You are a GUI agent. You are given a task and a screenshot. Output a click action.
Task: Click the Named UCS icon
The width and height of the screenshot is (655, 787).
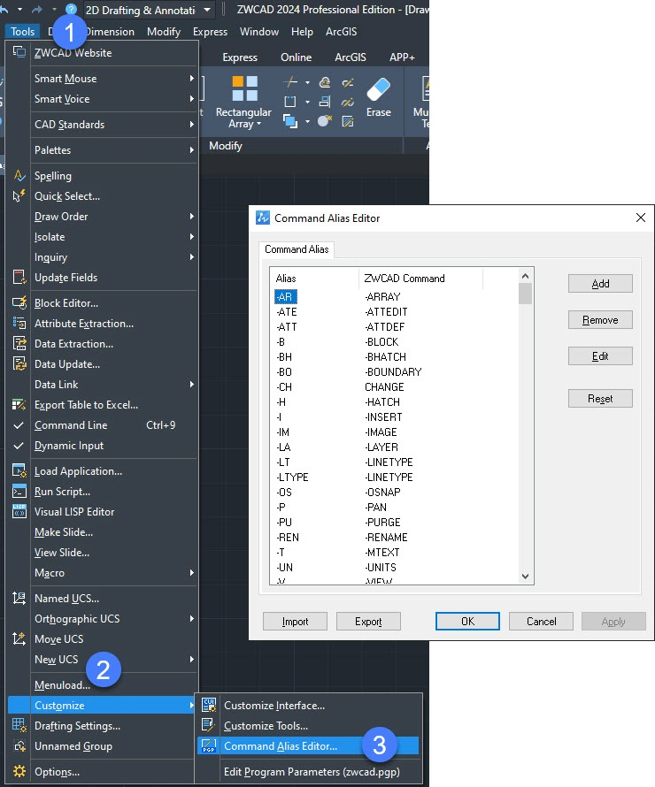tap(19, 599)
